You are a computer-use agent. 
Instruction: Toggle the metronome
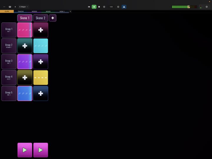124,7
